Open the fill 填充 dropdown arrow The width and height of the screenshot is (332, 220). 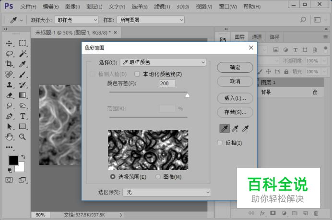(x=324, y=72)
